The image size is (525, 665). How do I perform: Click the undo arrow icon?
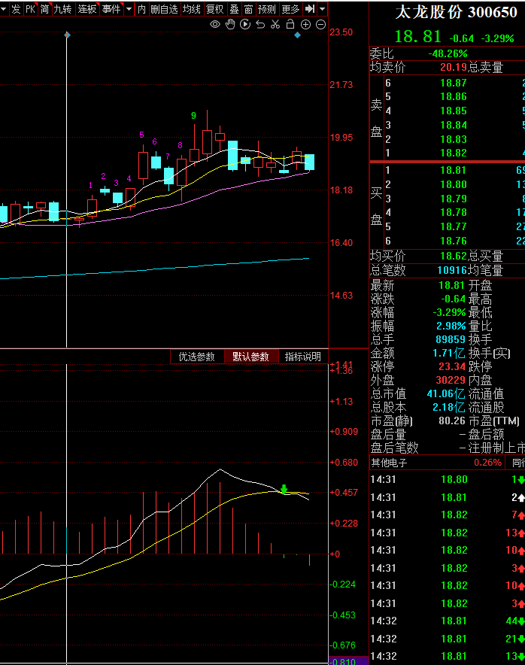(260, 25)
